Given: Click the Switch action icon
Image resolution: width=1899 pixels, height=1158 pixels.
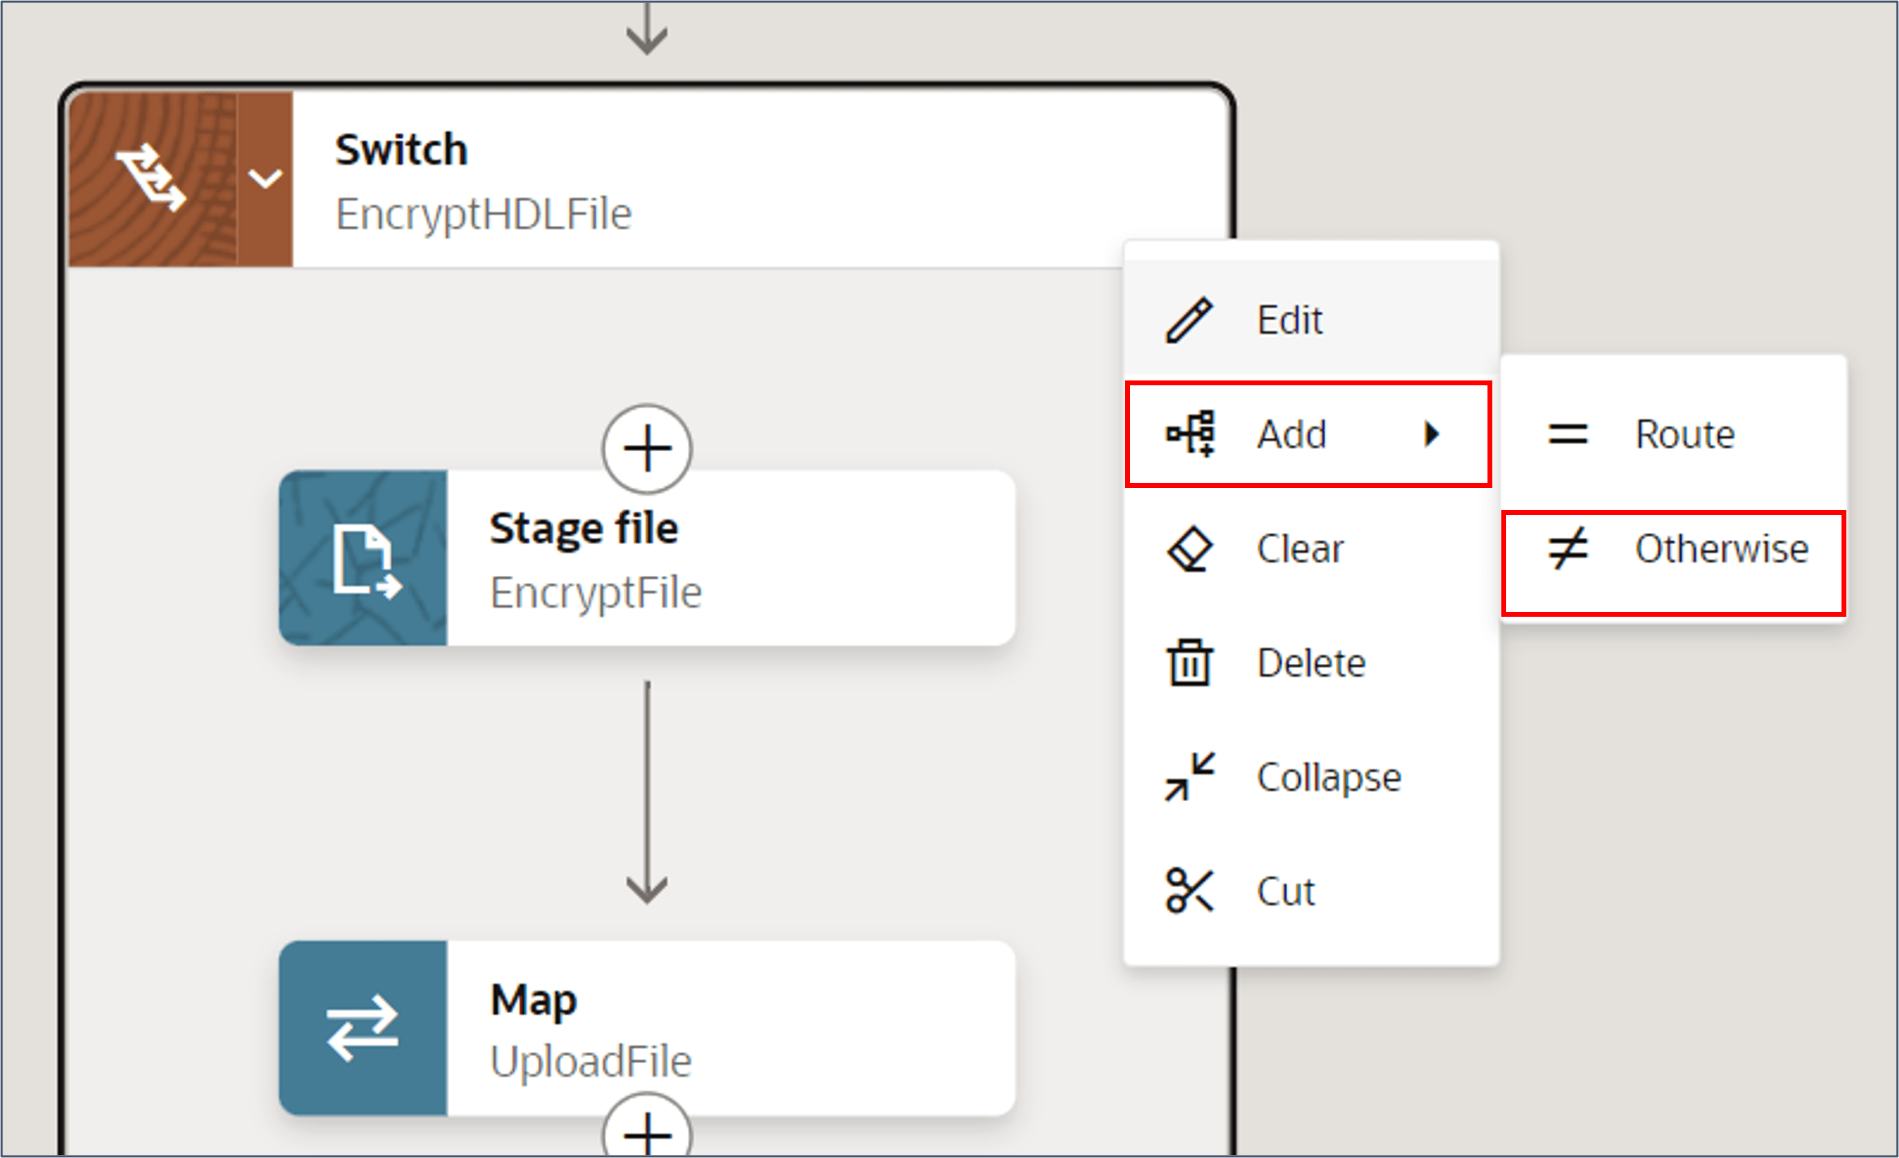Looking at the screenshot, I should (x=151, y=179).
